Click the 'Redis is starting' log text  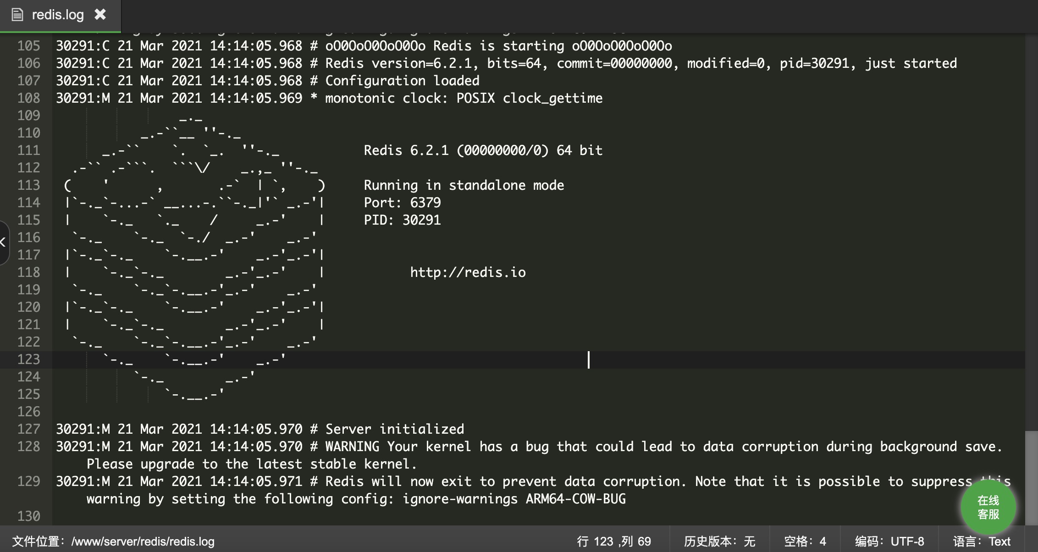(499, 46)
